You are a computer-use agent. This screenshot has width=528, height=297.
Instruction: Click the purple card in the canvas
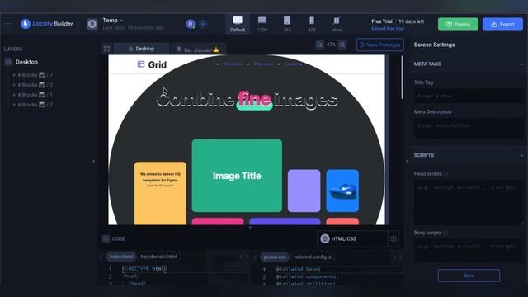point(304,191)
